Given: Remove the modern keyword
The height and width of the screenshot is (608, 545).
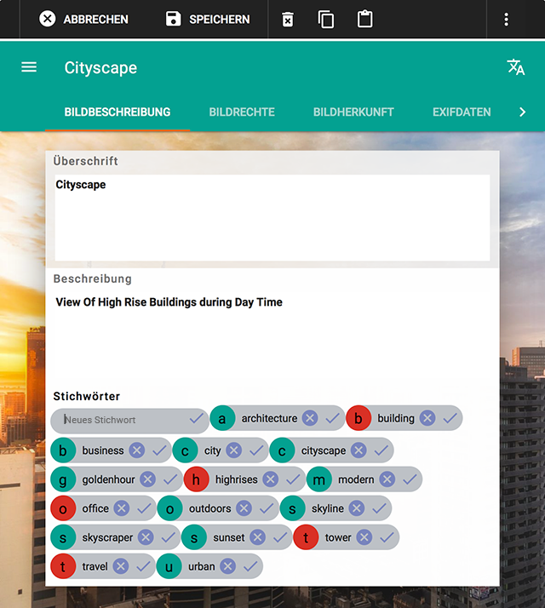Looking at the screenshot, I should [x=387, y=479].
